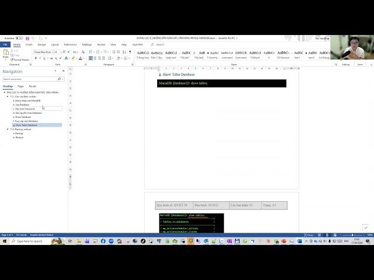
Task: Decrease paragraph indent
Action: 114,52
